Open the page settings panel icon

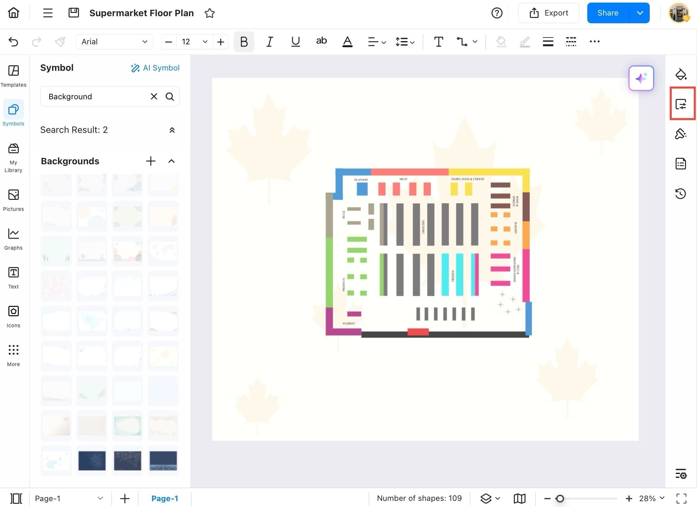click(x=680, y=104)
